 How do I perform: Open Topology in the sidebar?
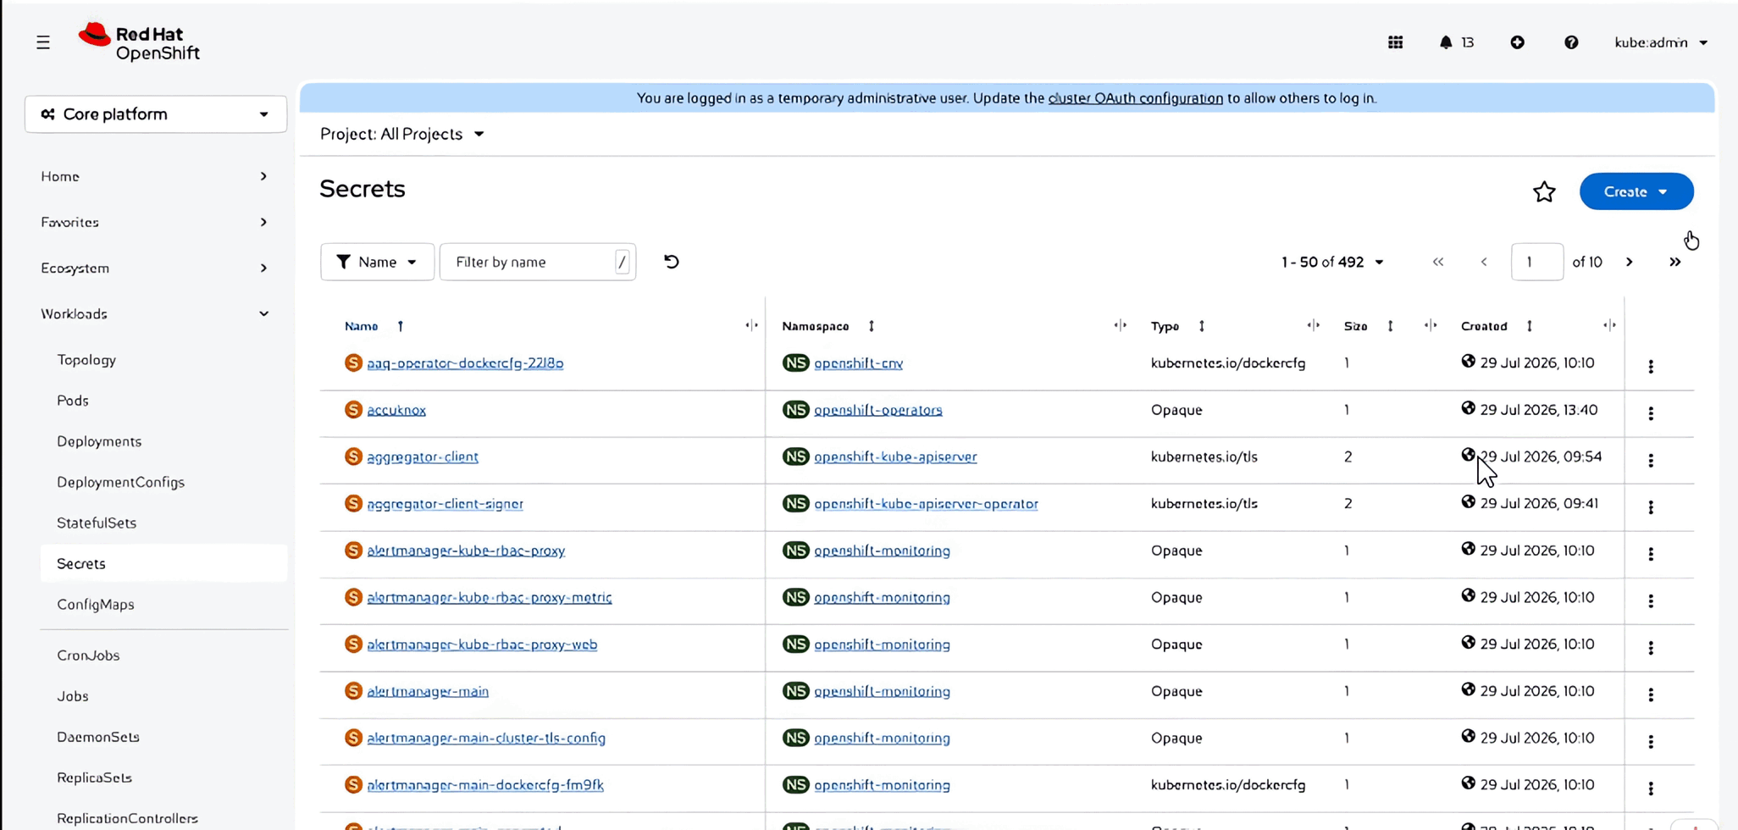(x=86, y=360)
